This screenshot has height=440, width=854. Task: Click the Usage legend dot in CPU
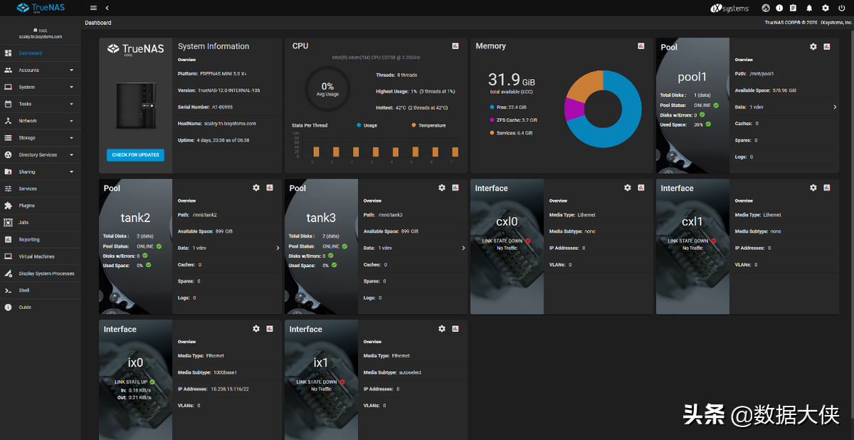click(358, 125)
